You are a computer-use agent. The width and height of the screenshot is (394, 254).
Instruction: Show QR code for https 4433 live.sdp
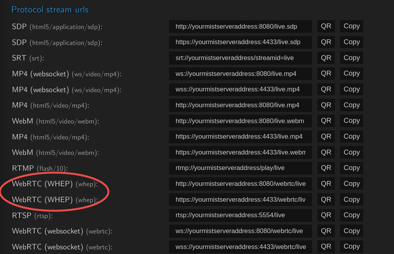click(x=326, y=42)
